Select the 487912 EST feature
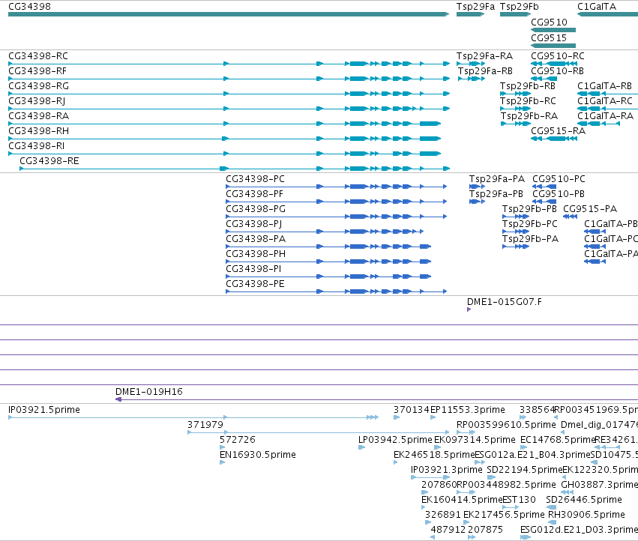 coord(433,537)
